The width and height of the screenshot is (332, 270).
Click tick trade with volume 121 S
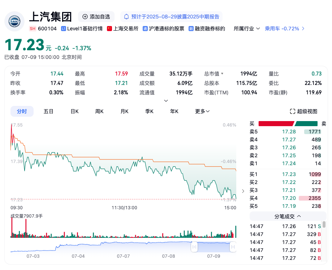(x=285, y=226)
